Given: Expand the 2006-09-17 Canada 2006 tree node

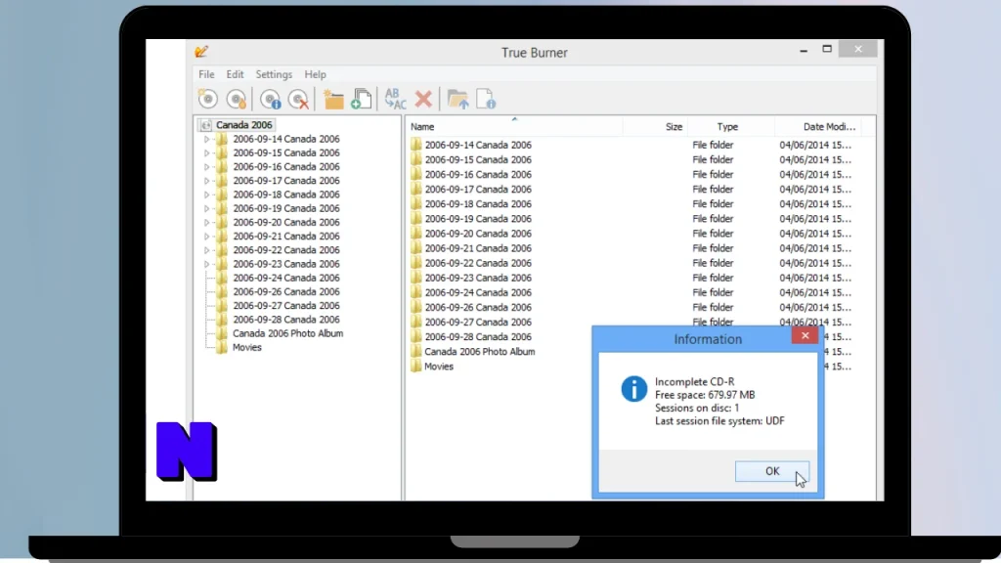Looking at the screenshot, I should [x=206, y=181].
